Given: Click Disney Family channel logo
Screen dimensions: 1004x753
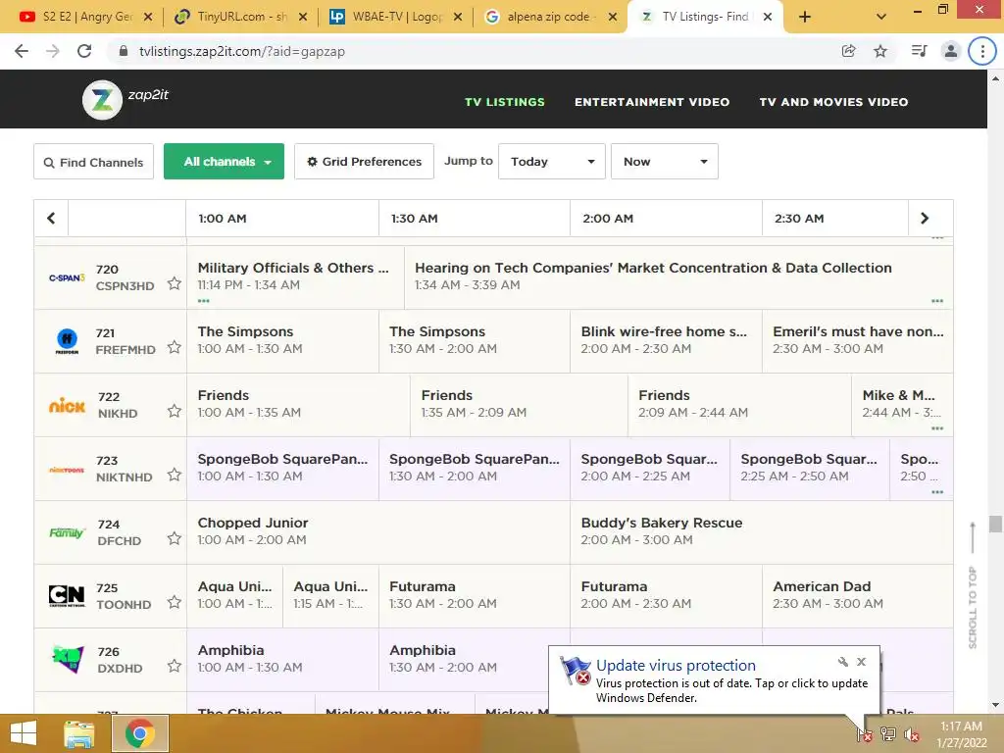Looking at the screenshot, I should click(67, 532).
